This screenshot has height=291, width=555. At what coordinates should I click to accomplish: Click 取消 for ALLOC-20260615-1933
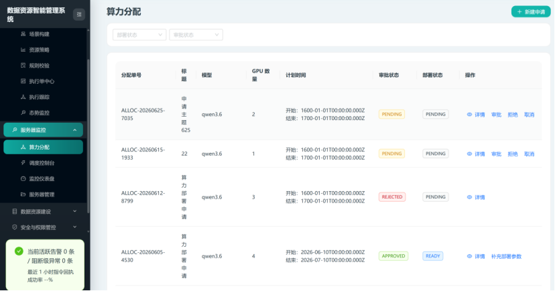(529, 154)
